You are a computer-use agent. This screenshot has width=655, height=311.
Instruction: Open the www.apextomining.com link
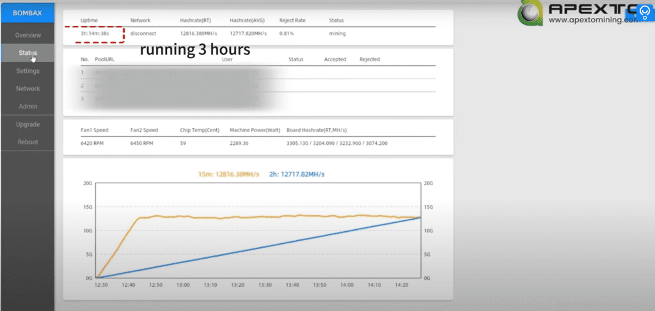pos(594,20)
